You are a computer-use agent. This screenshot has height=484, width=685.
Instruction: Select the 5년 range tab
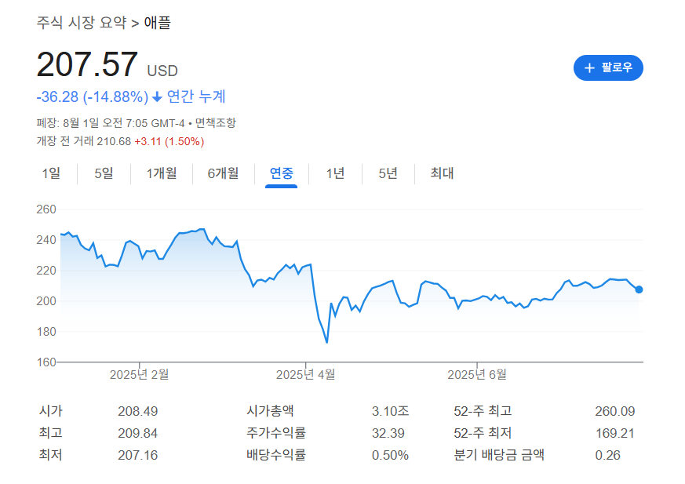pyautogui.click(x=388, y=173)
